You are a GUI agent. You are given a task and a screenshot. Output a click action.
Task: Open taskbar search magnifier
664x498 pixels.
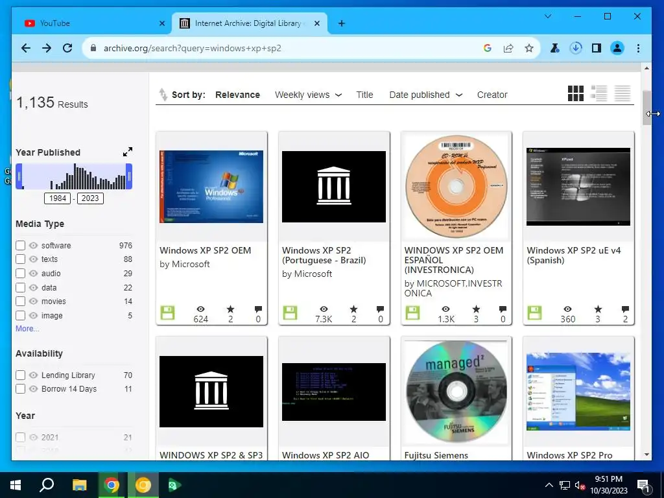tap(47, 485)
